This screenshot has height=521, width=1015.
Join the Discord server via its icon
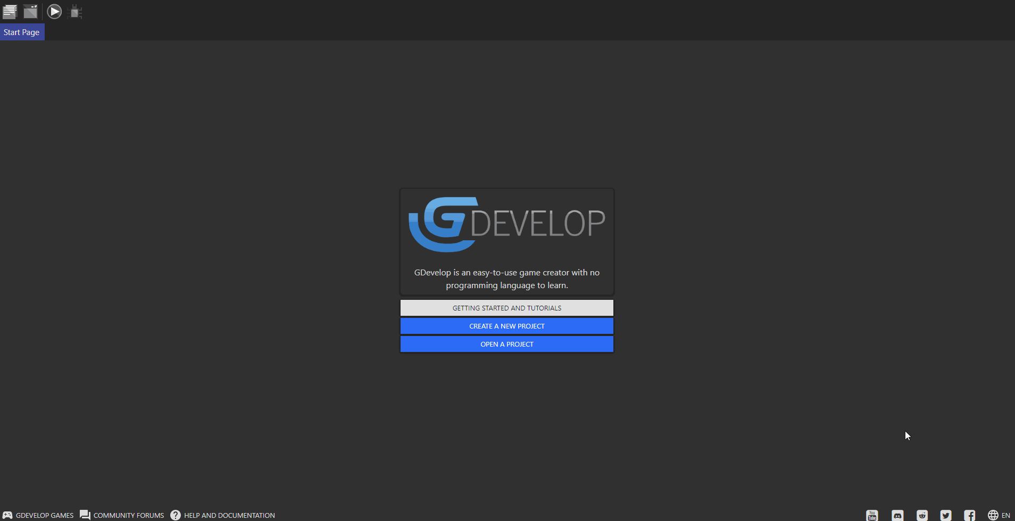tap(898, 515)
